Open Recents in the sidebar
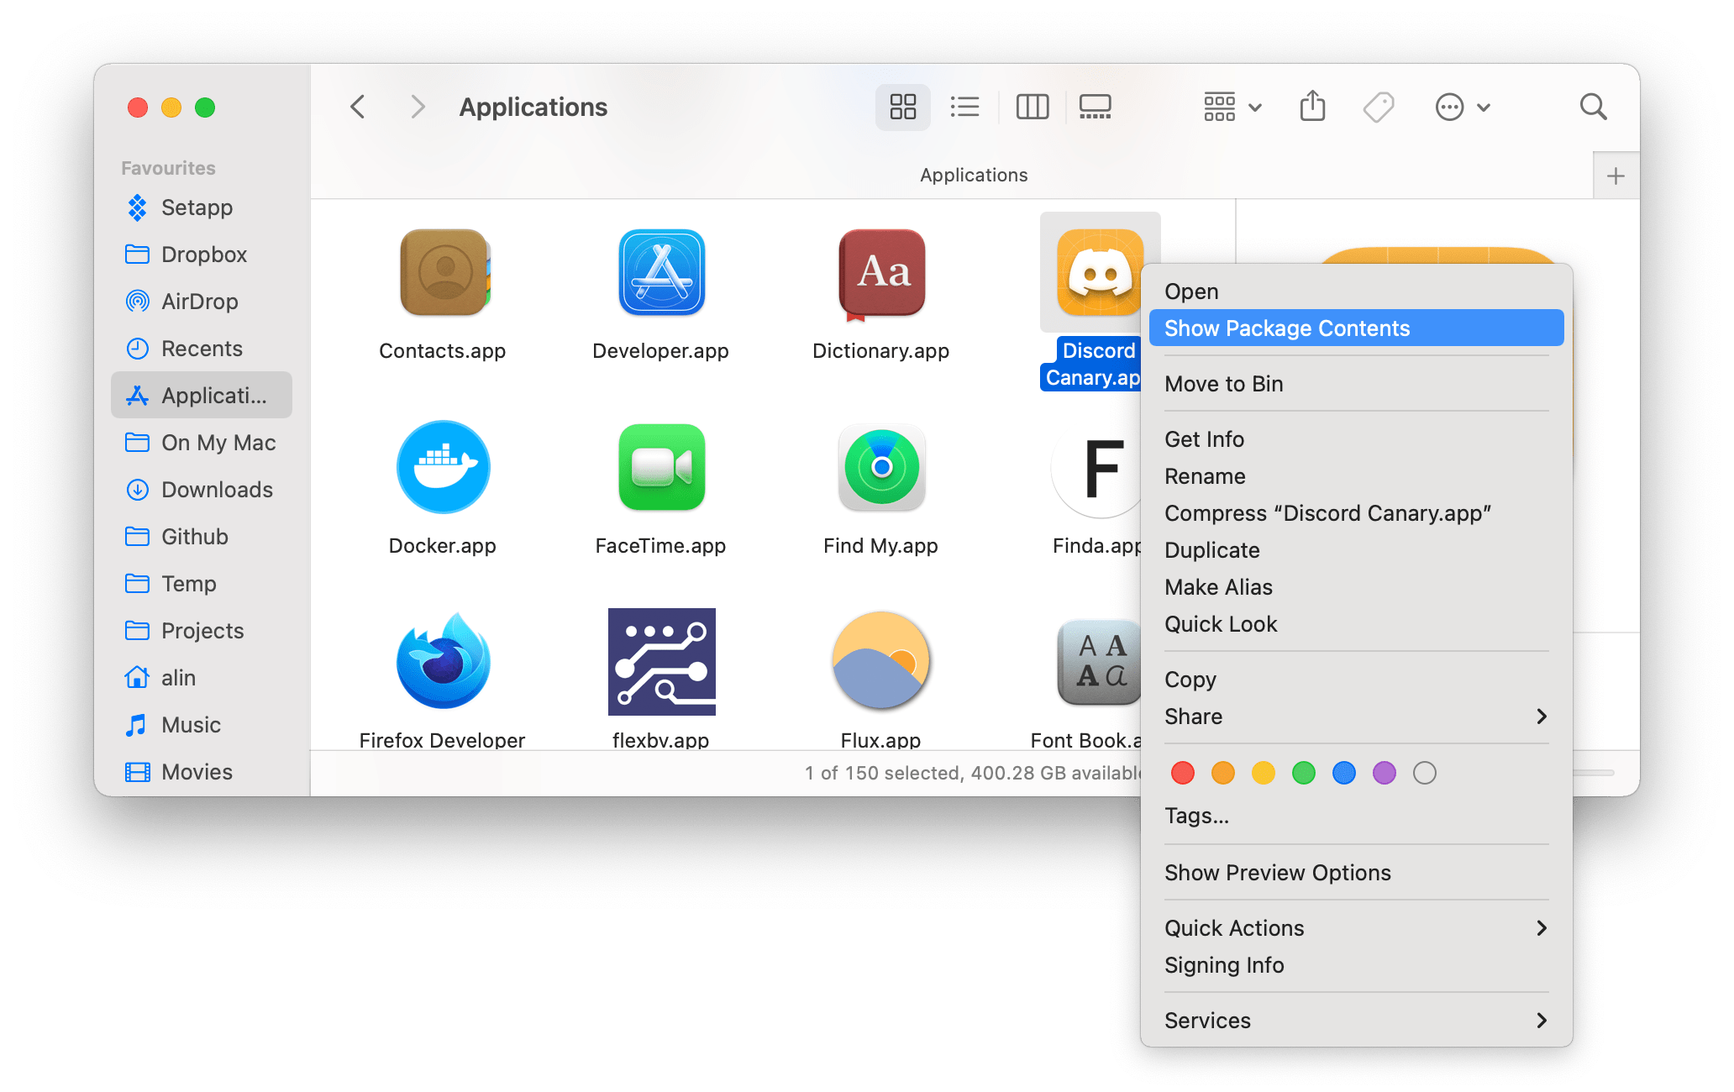This screenshot has width=1734, height=1092. point(202,349)
